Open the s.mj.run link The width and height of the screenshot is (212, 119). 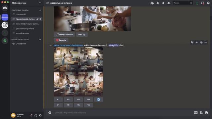point(69,45)
